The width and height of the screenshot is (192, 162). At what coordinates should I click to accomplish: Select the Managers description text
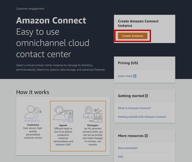coord(93,137)
